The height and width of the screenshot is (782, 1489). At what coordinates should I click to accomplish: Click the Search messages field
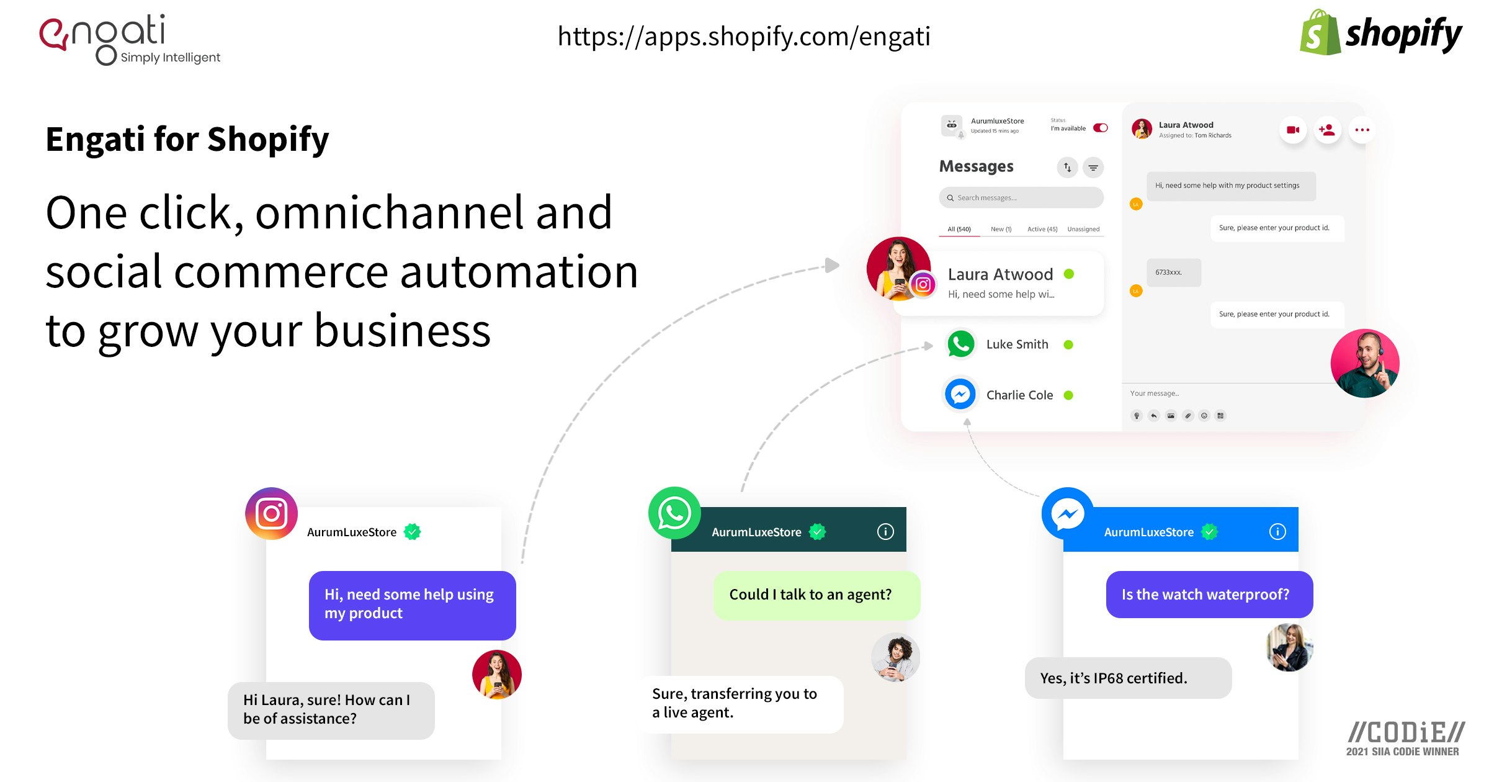1021,197
